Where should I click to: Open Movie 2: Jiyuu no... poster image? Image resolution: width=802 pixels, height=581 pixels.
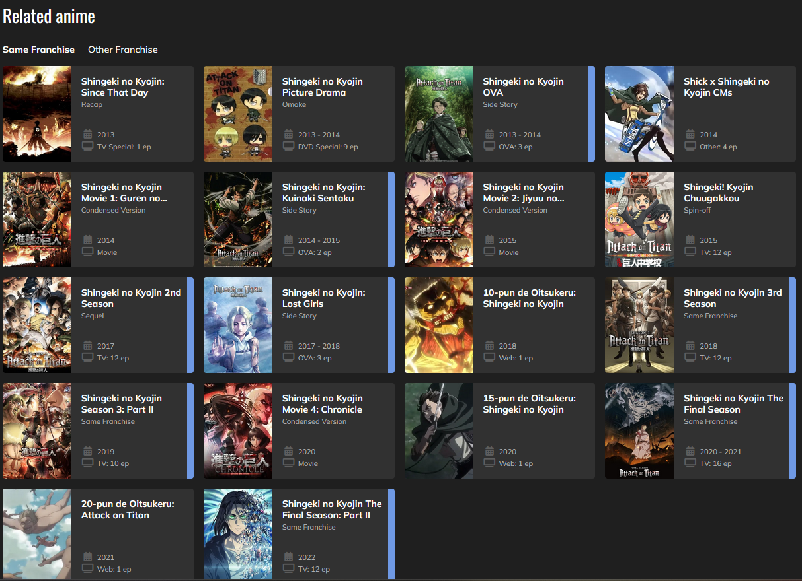439,219
